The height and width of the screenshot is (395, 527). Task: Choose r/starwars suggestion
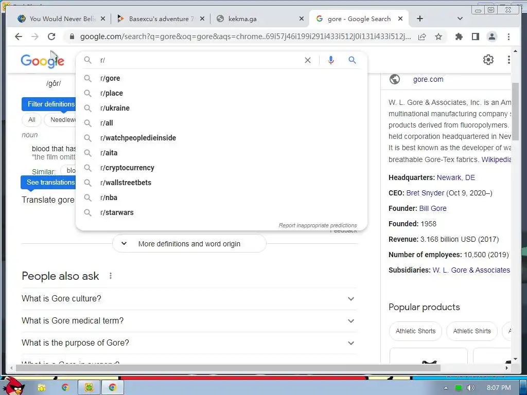tap(221, 212)
